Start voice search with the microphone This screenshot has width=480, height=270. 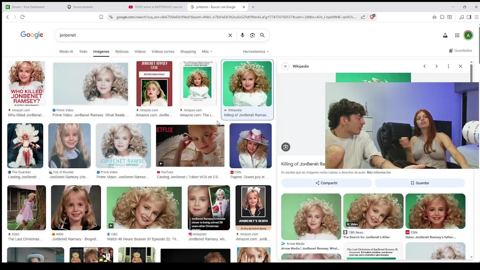243,35
